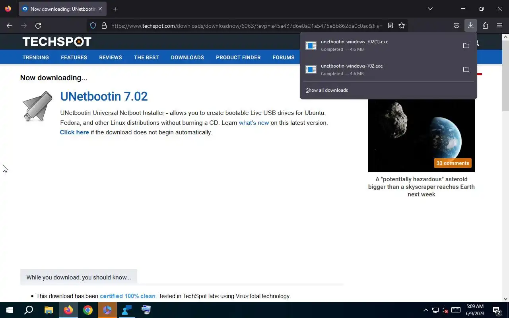The width and height of the screenshot is (509, 318).
Task: Open Windows taskbar search
Action: click(x=29, y=310)
